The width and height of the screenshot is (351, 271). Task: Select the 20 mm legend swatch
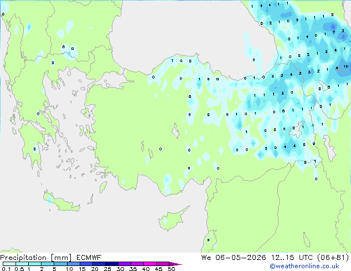tap(99, 264)
